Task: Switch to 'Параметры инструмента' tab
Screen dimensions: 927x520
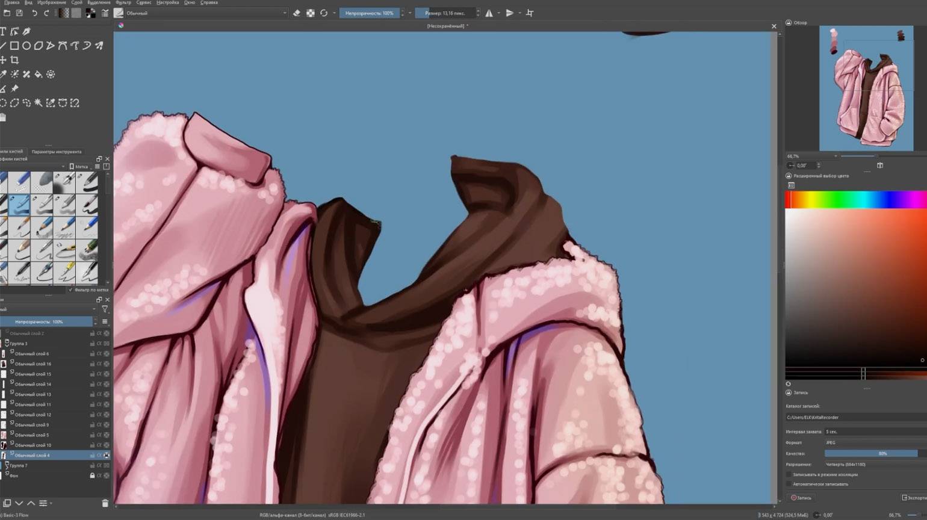Action: tap(57, 152)
